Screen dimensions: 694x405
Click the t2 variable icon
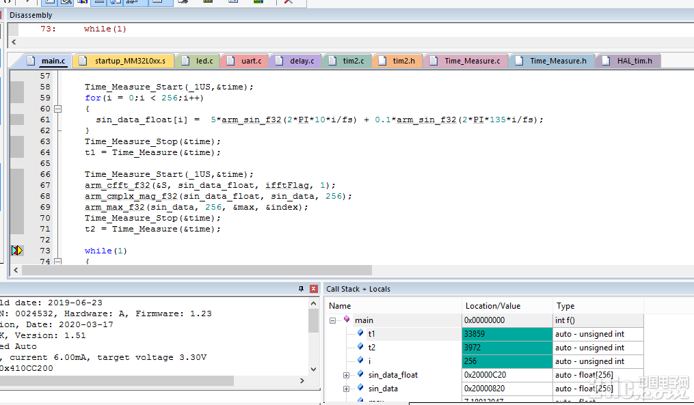coord(360,346)
